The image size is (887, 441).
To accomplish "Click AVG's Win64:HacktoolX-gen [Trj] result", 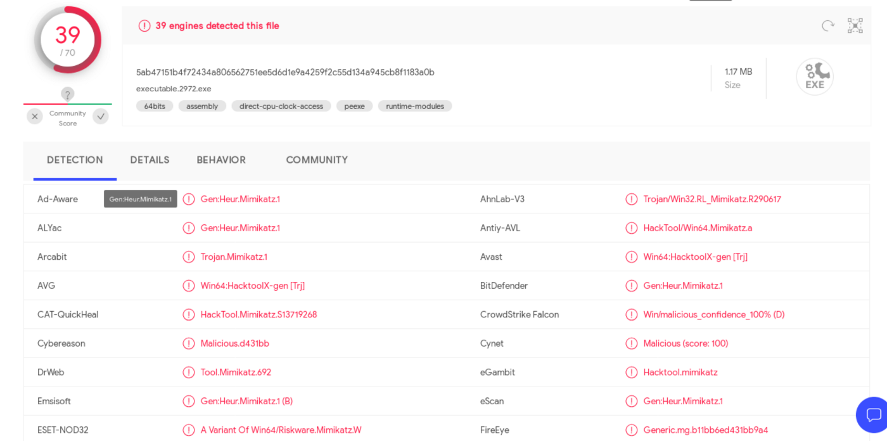I will (253, 286).
